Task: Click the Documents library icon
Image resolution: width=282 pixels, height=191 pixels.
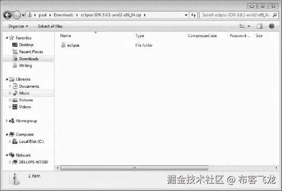Action: tap(15, 86)
